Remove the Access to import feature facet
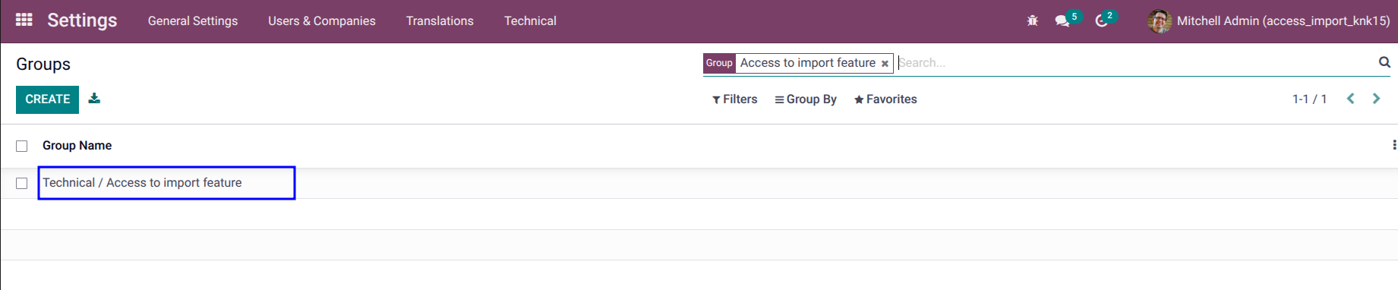1398x290 pixels. [x=885, y=64]
